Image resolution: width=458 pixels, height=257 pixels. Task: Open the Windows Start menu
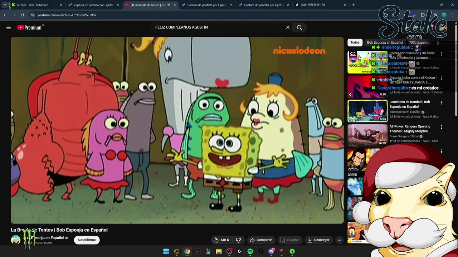click(x=166, y=251)
